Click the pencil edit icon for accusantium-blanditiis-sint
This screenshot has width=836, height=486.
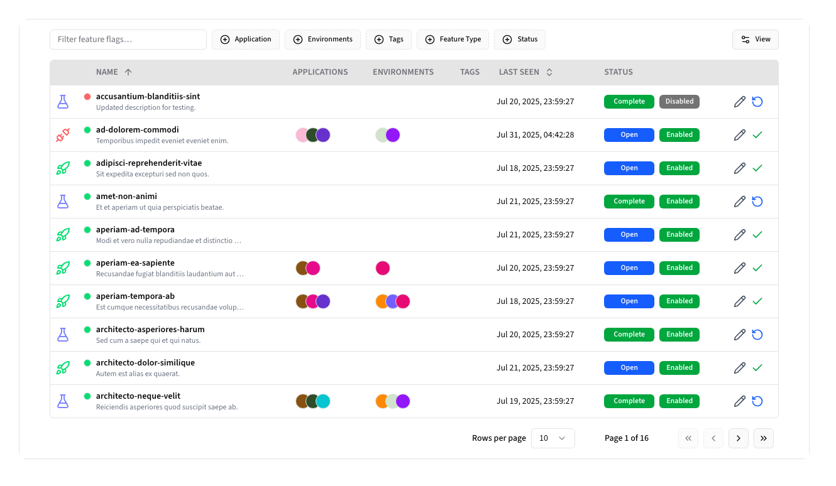pos(740,102)
